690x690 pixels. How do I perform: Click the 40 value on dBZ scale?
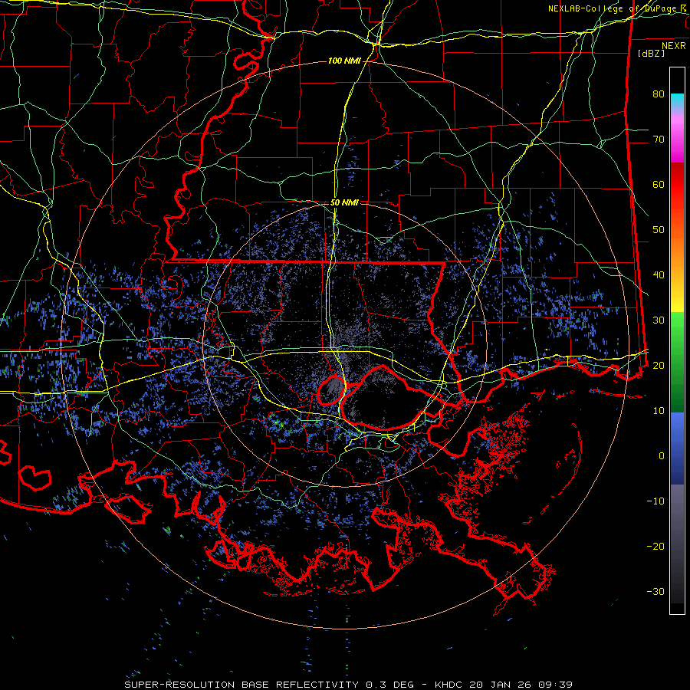659,275
